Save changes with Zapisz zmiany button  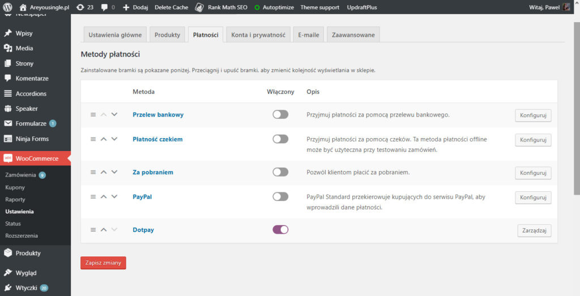103,263
